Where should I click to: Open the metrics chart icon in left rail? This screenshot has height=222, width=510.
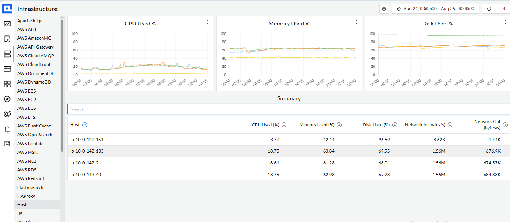[7, 24]
